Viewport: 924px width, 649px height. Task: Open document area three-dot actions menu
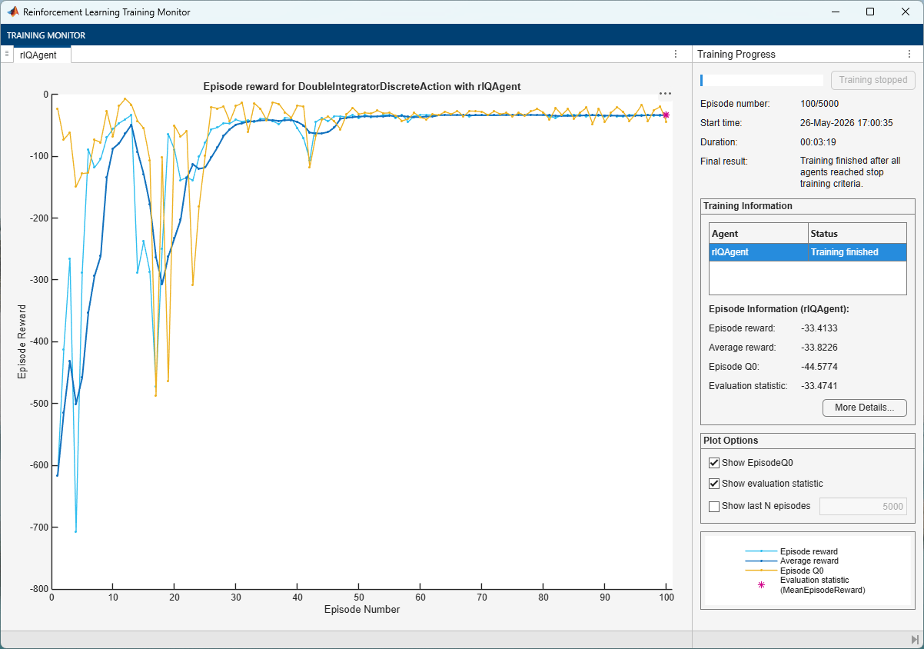click(x=676, y=54)
